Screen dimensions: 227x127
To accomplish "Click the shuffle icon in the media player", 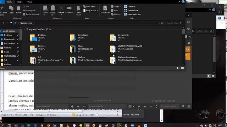I will point(188,29).
